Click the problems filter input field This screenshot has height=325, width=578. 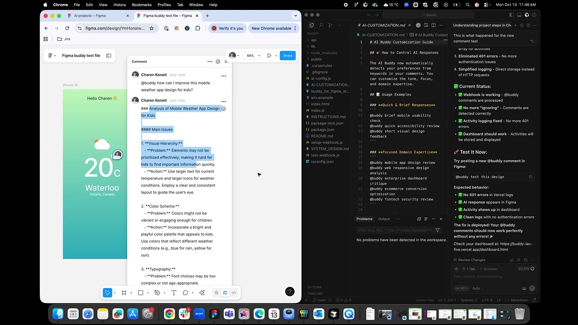(x=394, y=230)
